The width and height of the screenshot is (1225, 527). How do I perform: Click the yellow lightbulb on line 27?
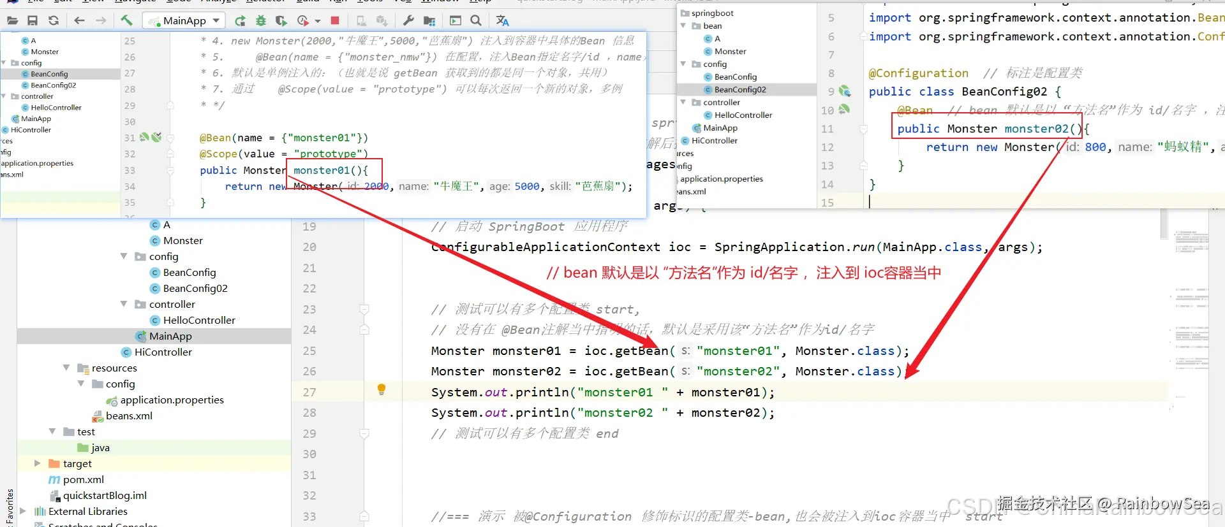381,389
